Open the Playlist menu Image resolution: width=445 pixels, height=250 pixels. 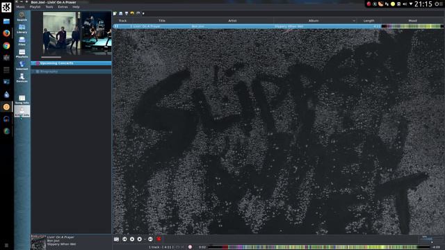35,7
